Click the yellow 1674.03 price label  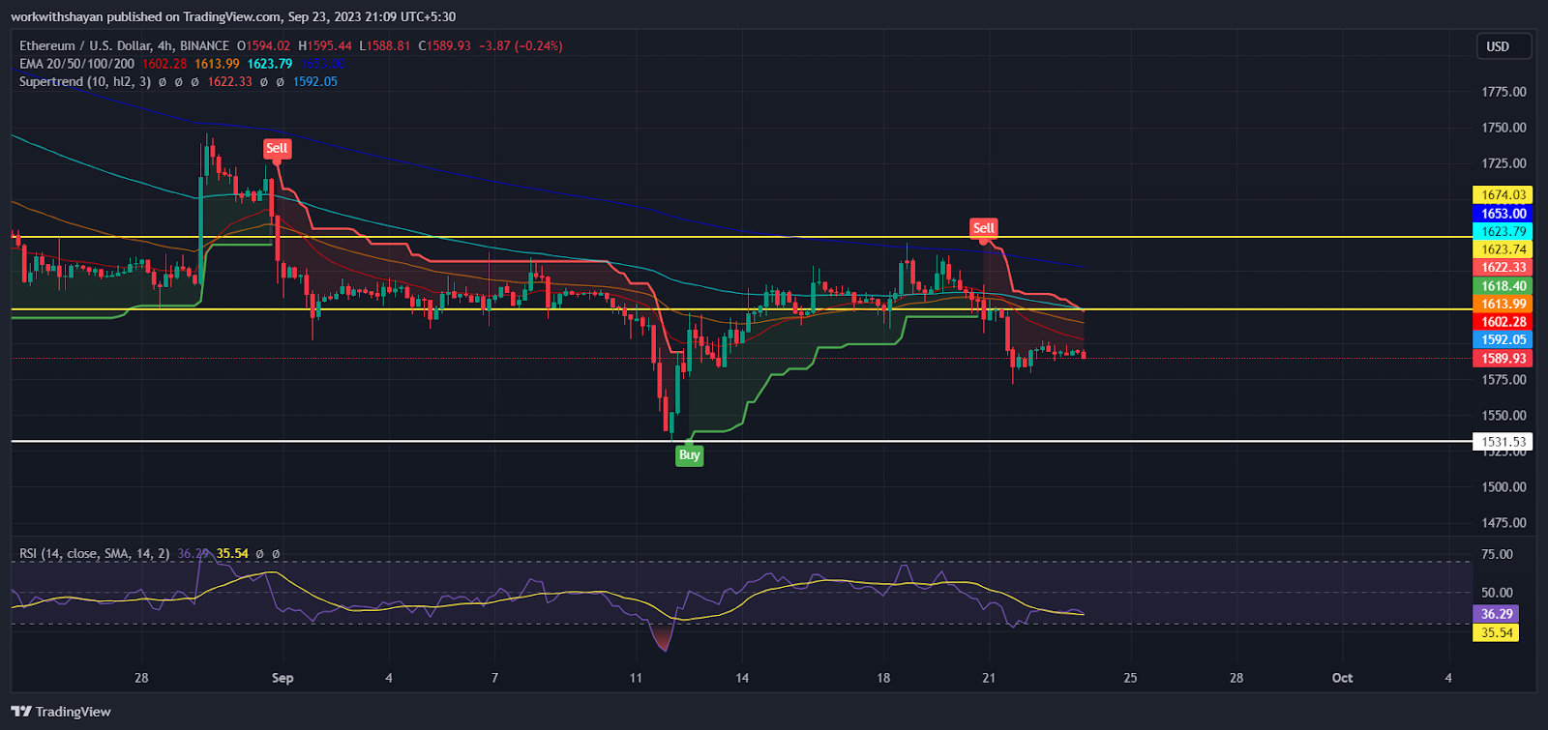[1503, 195]
